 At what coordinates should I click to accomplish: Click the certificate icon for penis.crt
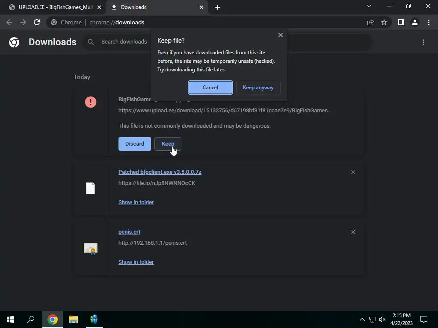tap(91, 249)
